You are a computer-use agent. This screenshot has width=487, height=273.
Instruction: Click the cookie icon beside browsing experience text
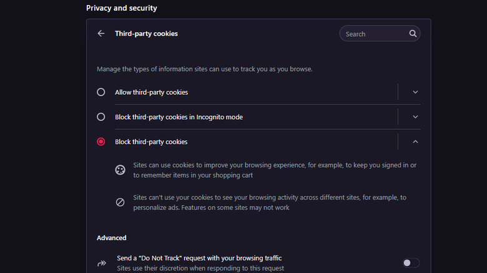[x=120, y=170]
